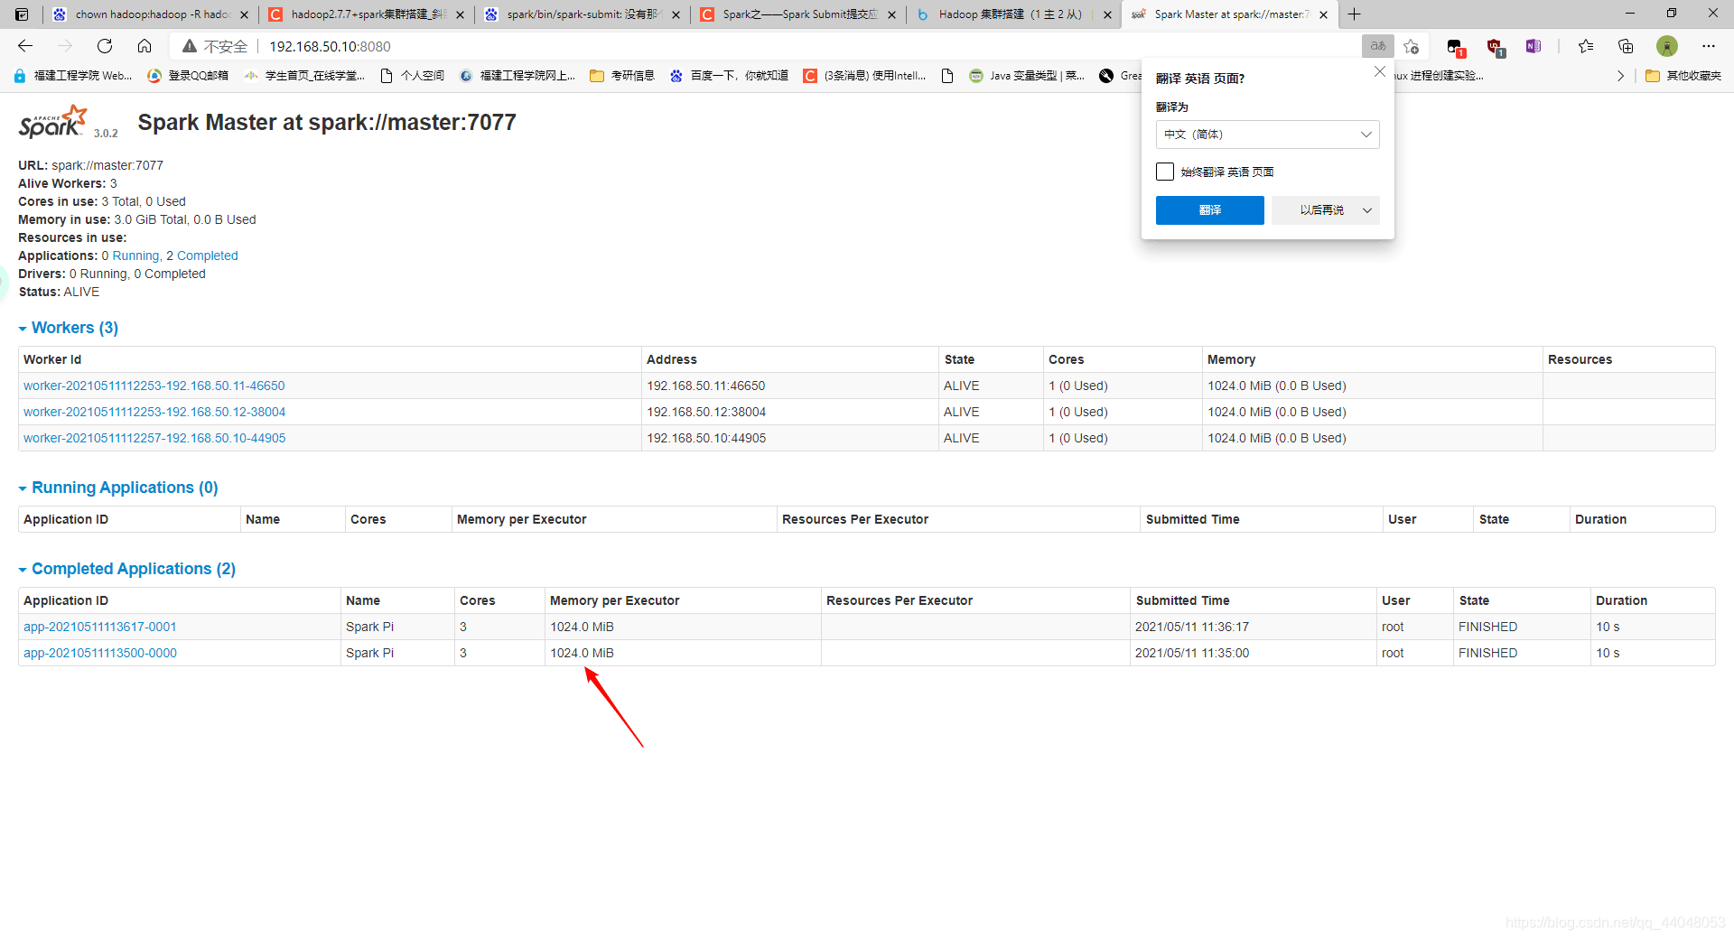Switch to spark/bin/spark-submit tab
Screen dimensions: 1734x939
[x=583, y=14]
